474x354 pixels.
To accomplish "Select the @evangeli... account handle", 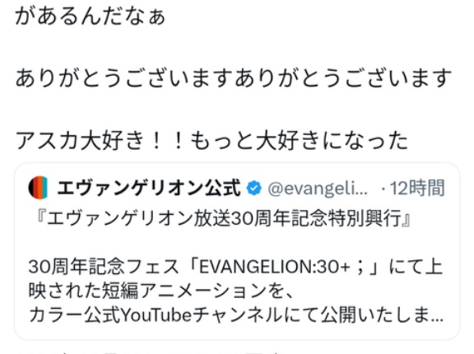I will pos(318,189).
